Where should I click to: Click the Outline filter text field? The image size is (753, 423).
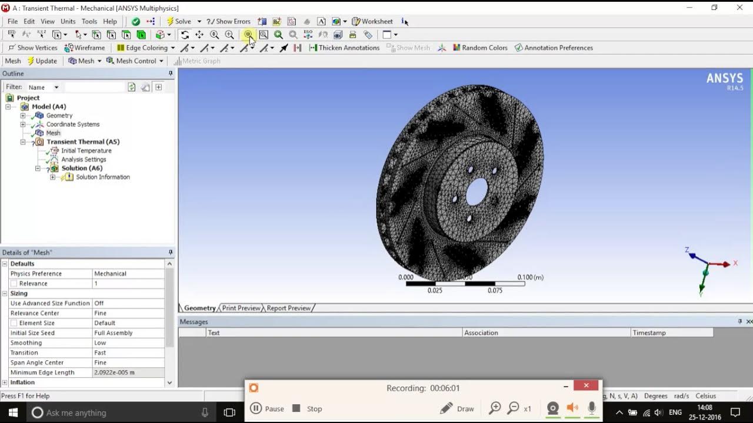click(94, 87)
